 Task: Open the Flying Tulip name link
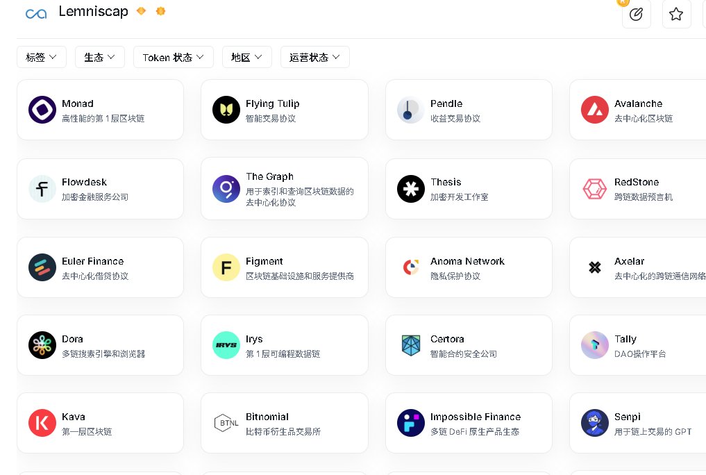pyautogui.click(x=272, y=103)
